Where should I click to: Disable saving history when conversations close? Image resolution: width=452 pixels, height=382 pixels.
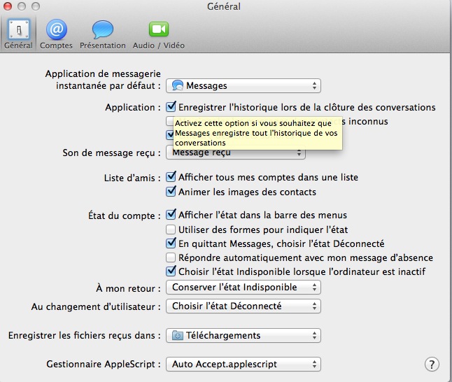[x=171, y=108]
